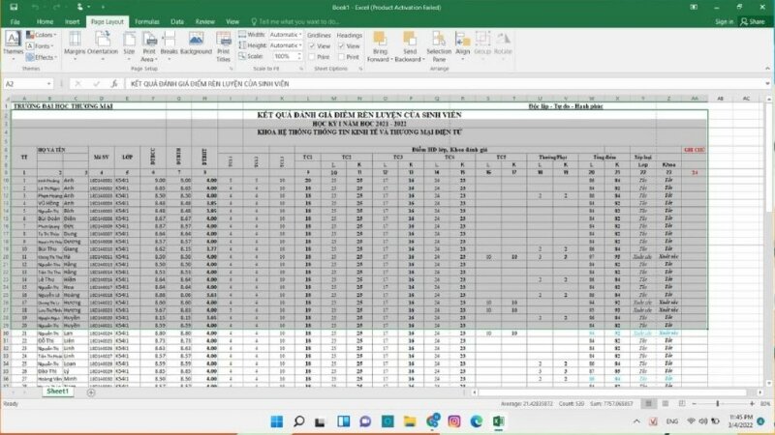Collapse the ribbon with the chevron
This screenshot has width=775, height=435.
click(x=767, y=69)
